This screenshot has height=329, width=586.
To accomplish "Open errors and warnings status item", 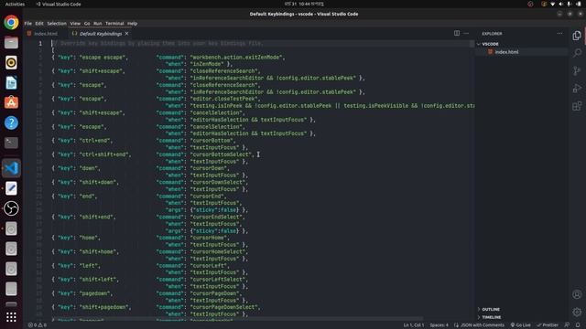I will 38,325.
